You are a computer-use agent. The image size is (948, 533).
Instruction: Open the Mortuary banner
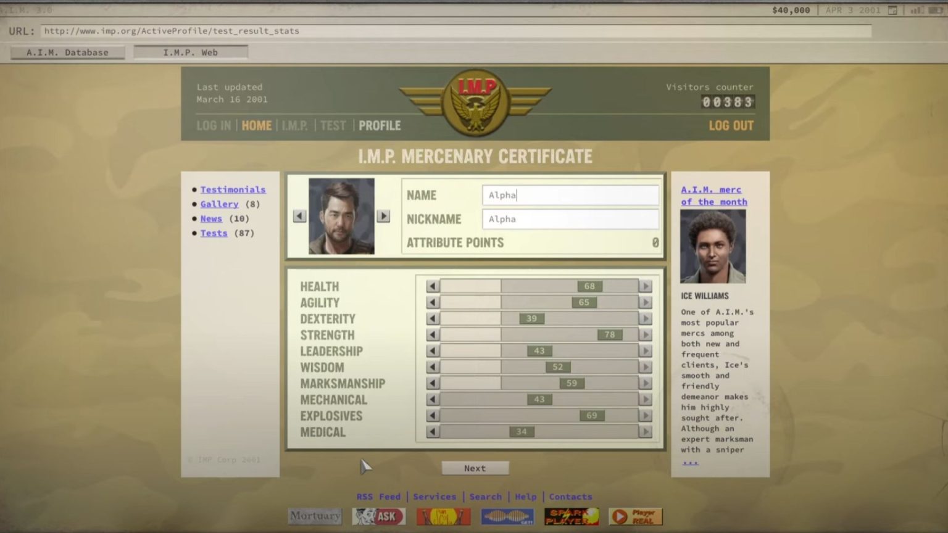click(315, 516)
